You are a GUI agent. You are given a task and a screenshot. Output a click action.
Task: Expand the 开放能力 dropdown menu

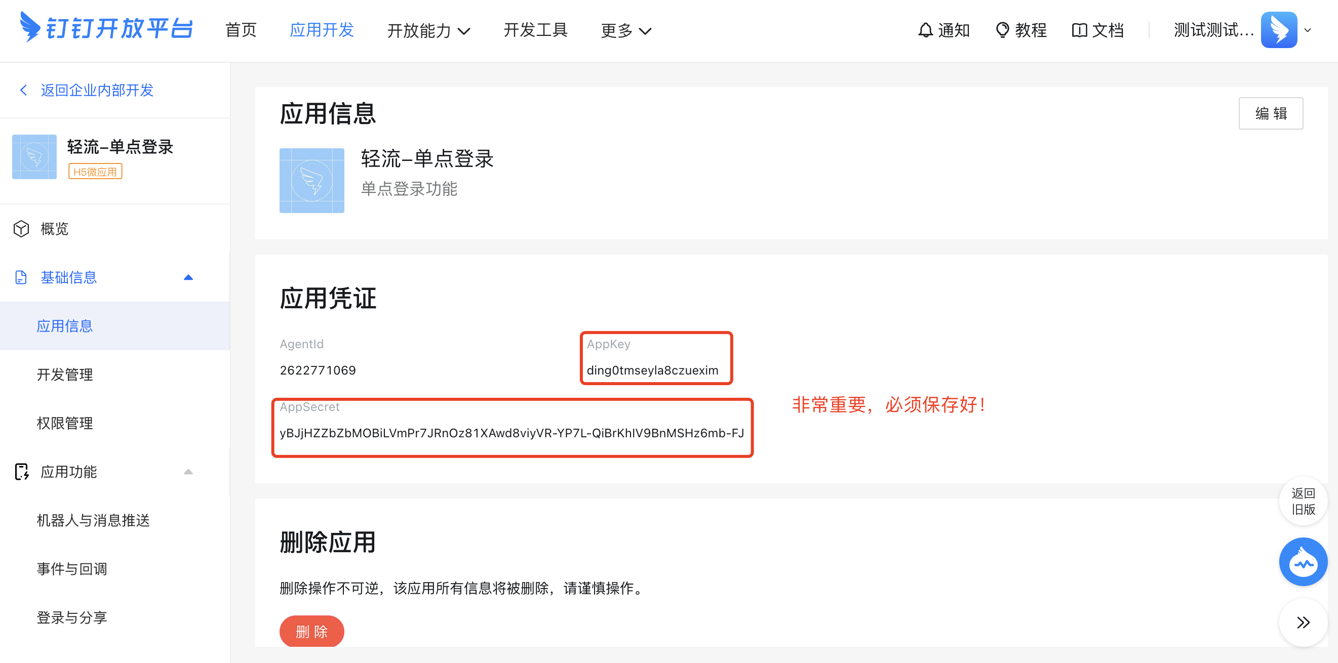click(429, 31)
